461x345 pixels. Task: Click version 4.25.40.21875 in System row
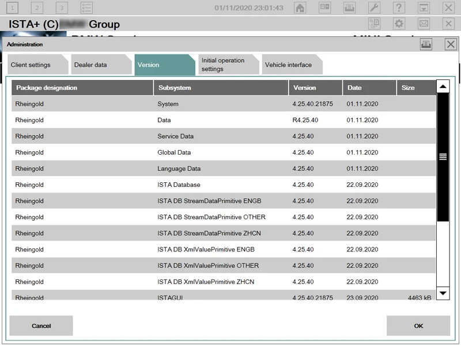point(312,104)
